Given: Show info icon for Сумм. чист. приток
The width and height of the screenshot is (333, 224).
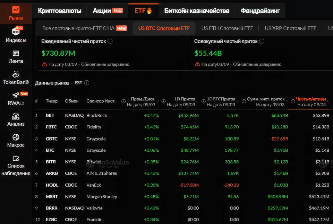Looking at the screenshot, I should tap(244, 101).
